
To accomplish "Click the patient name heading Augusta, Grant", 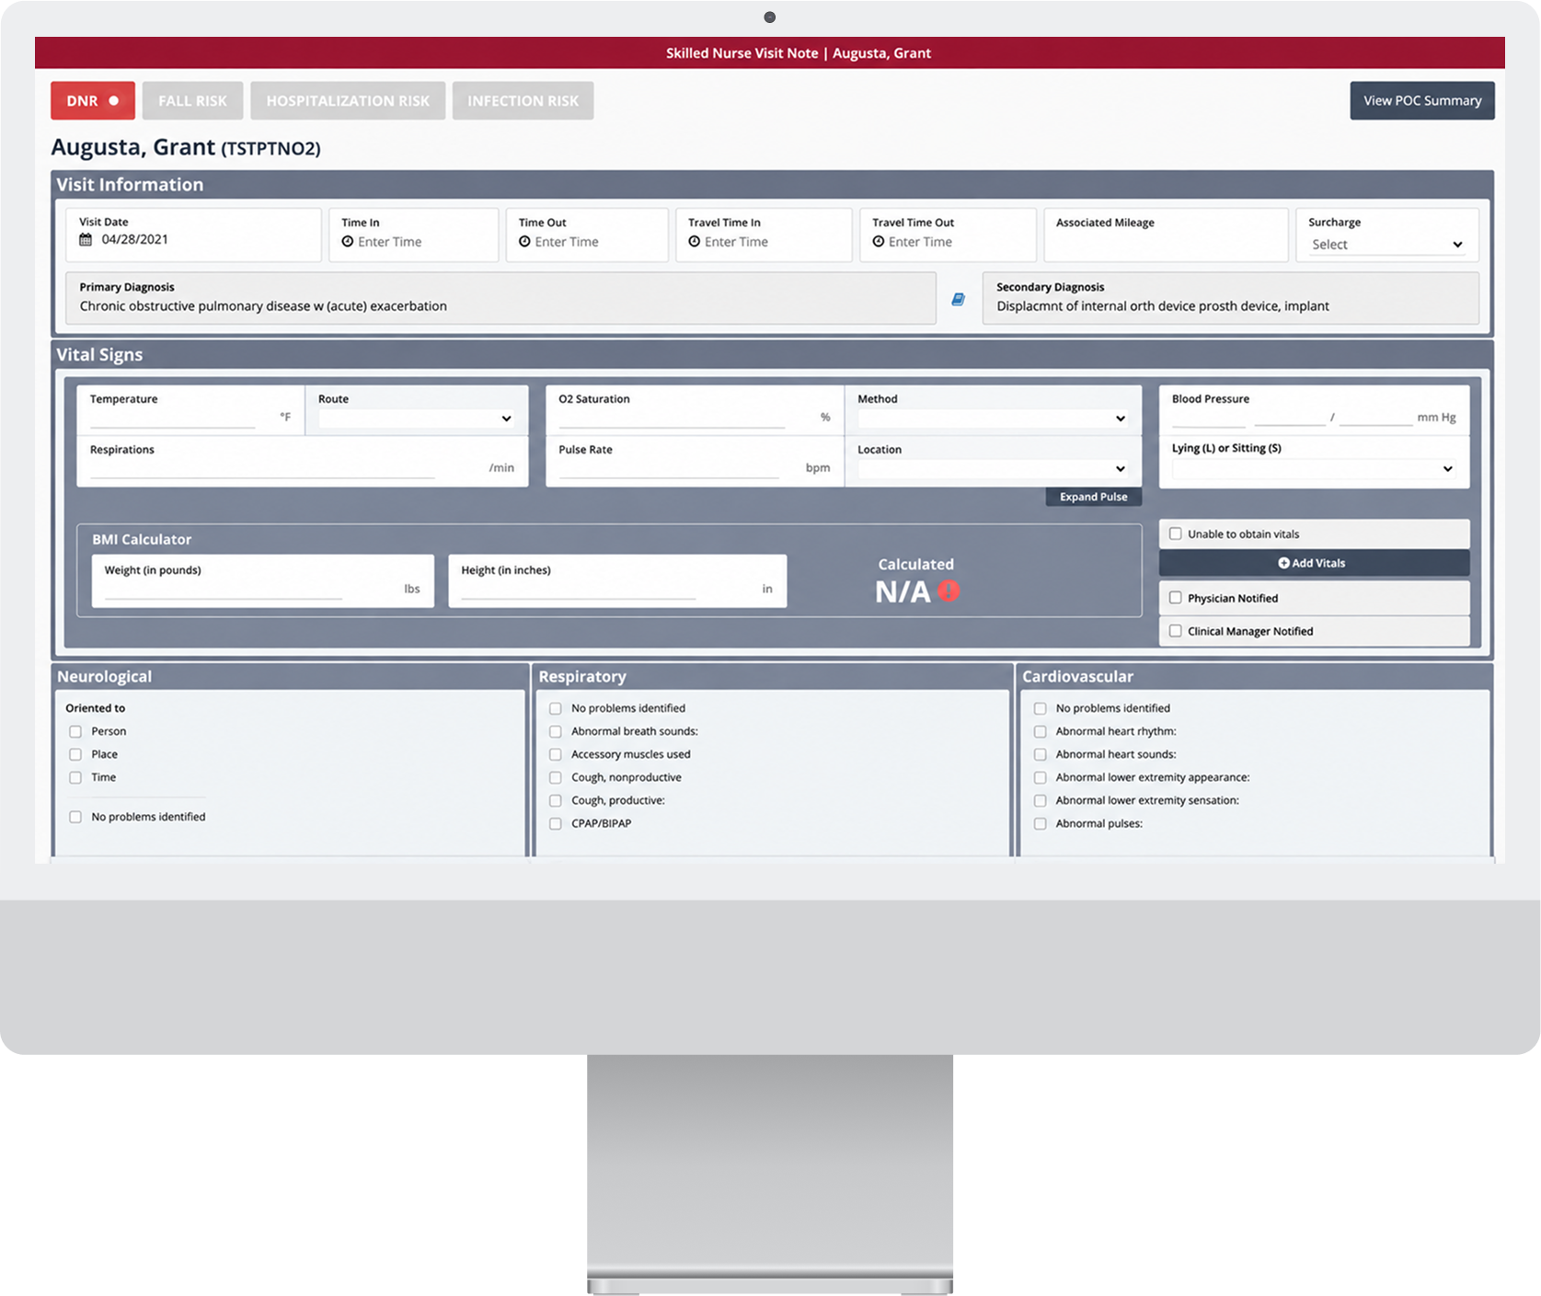I will click(133, 147).
